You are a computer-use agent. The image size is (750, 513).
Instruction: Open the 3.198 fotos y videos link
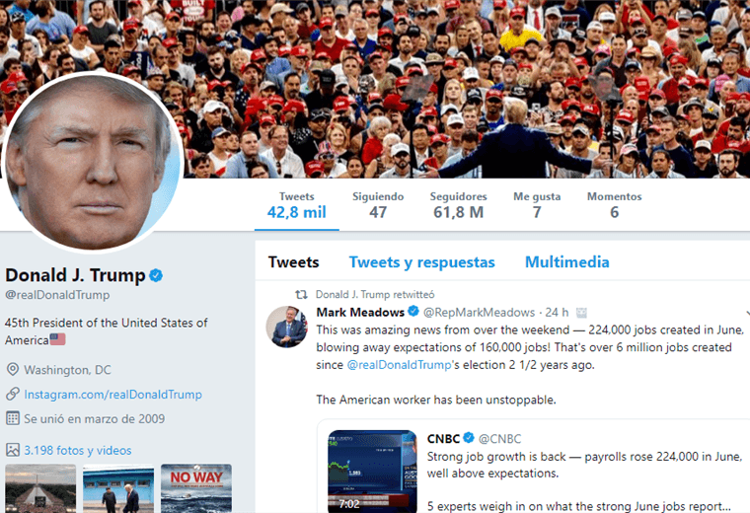[x=78, y=451]
